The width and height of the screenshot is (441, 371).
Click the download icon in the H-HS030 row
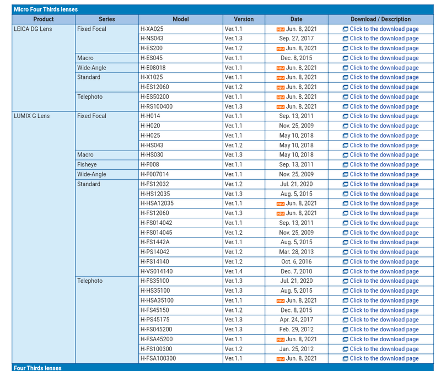tap(345, 155)
